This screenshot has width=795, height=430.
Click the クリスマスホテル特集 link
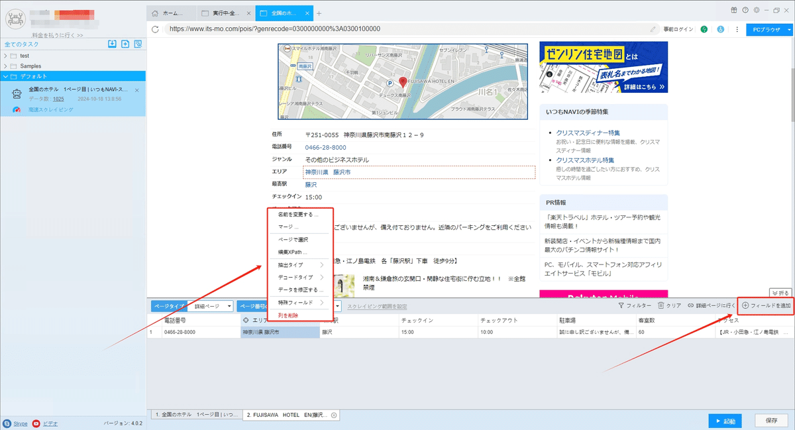coord(585,160)
